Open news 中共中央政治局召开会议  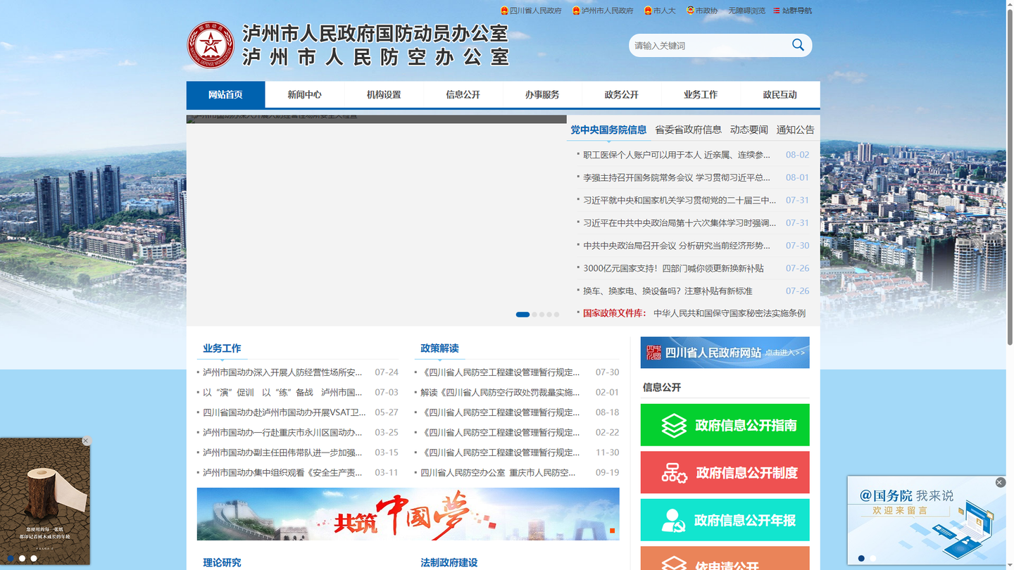coord(677,246)
